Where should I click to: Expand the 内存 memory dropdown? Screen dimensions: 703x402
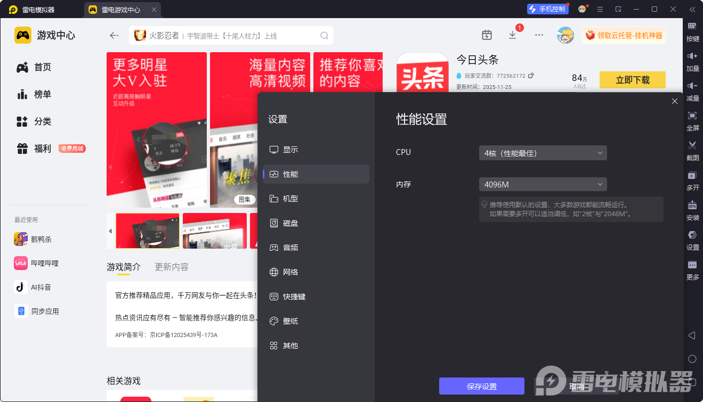click(x=543, y=184)
